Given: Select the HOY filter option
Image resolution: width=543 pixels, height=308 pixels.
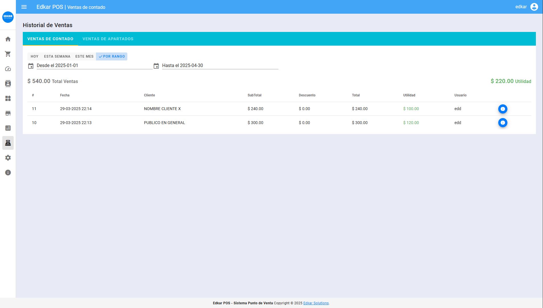Looking at the screenshot, I should tap(34, 56).
